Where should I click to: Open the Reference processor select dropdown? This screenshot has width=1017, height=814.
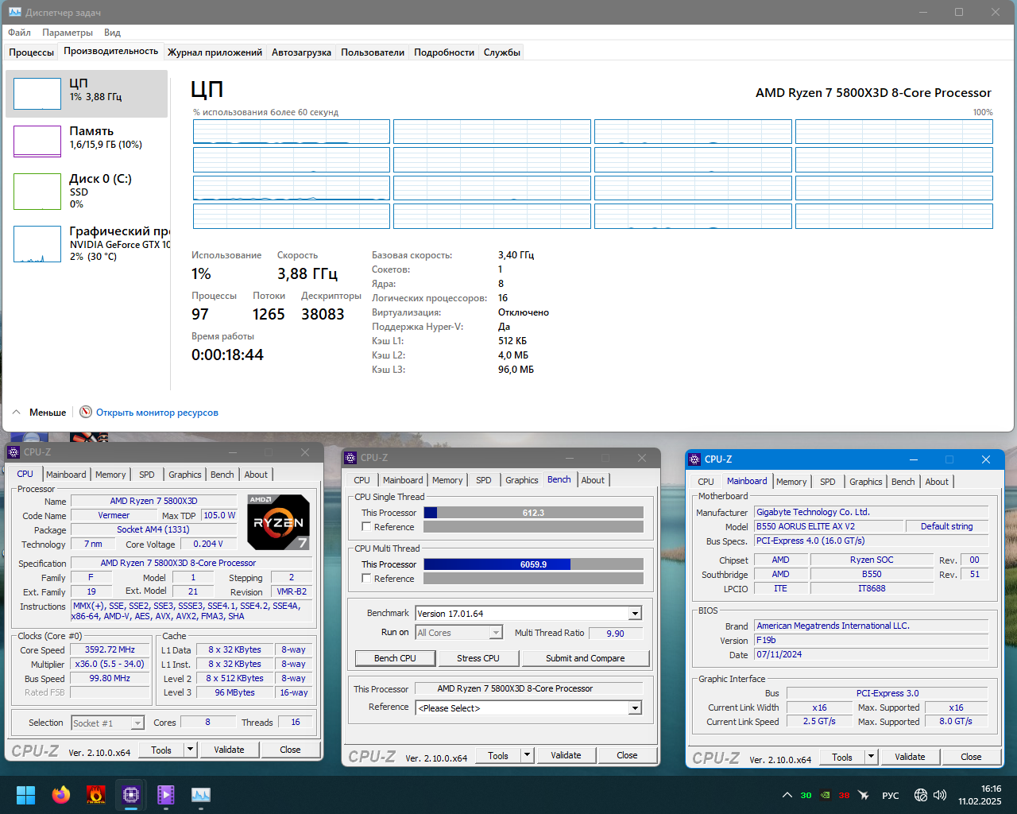[x=635, y=707]
